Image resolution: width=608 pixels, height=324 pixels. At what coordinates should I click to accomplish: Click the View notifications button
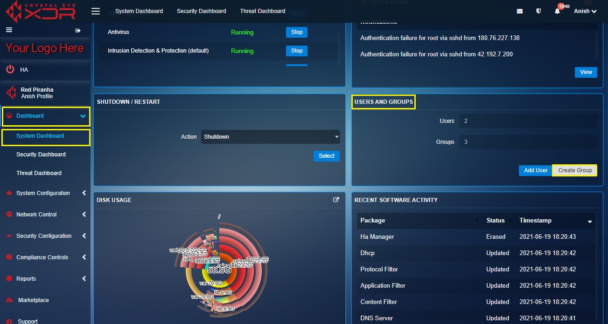586,72
